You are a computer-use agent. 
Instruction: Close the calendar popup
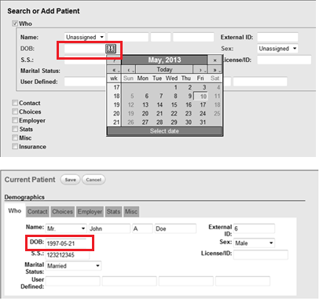click(x=215, y=60)
